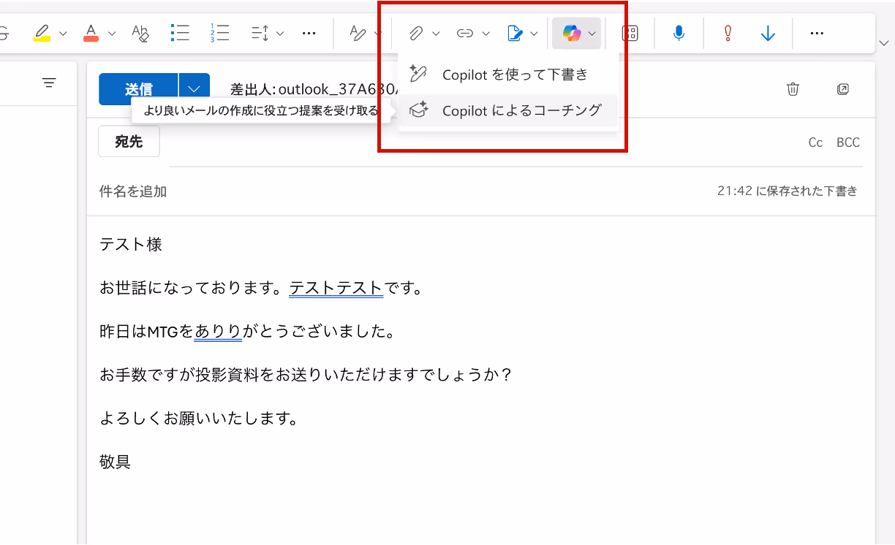This screenshot has width=895, height=545.
Task: Apply the red font color
Action: coord(91,33)
